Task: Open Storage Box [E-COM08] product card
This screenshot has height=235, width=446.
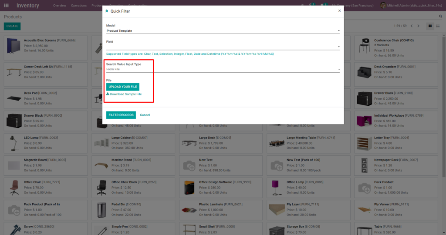Action: 308,229
